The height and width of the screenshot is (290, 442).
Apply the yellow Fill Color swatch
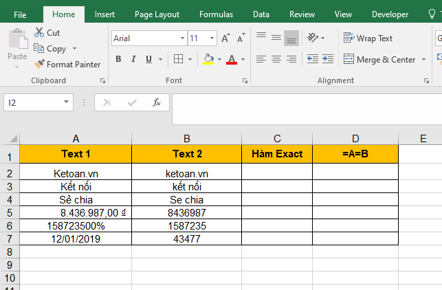click(x=208, y=59)
